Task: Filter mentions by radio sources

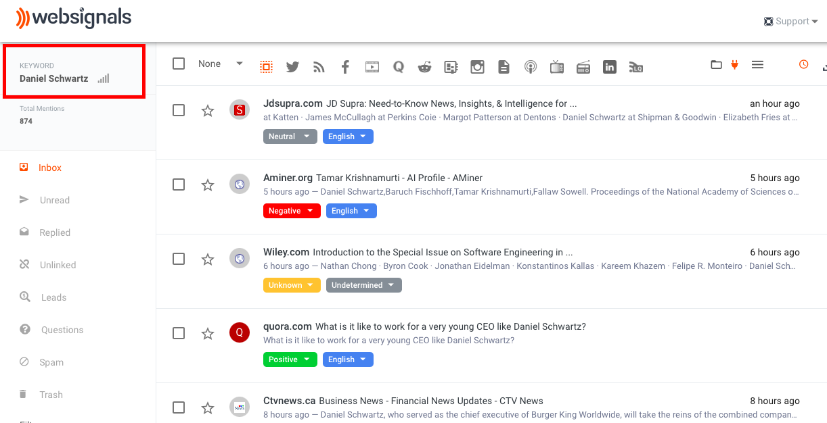Action: tap(583, 67)
